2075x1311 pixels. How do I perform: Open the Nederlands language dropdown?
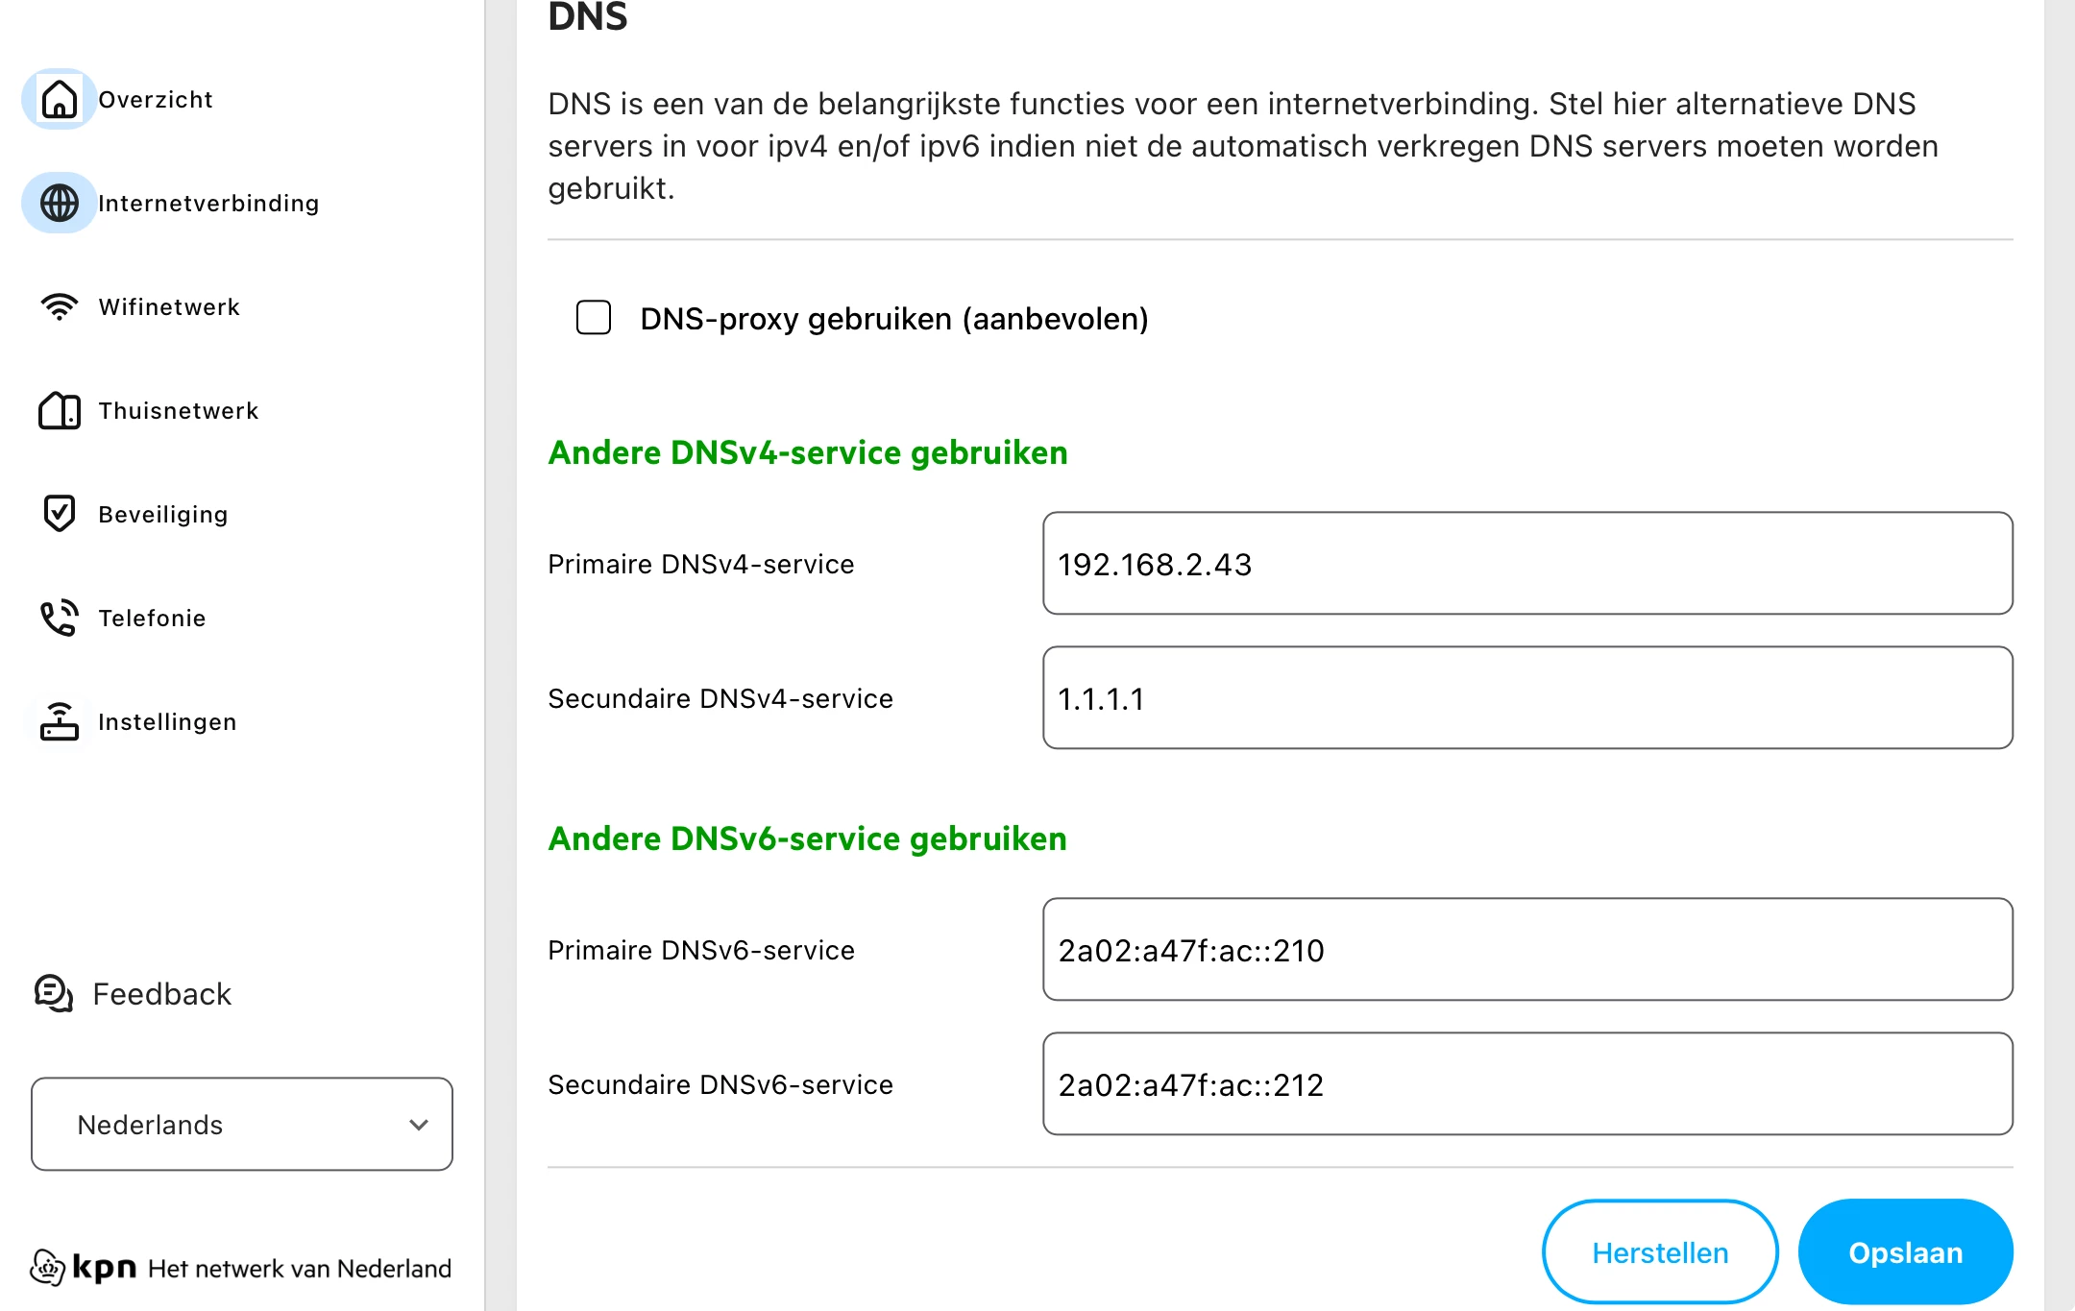[x=241, y=1124]
